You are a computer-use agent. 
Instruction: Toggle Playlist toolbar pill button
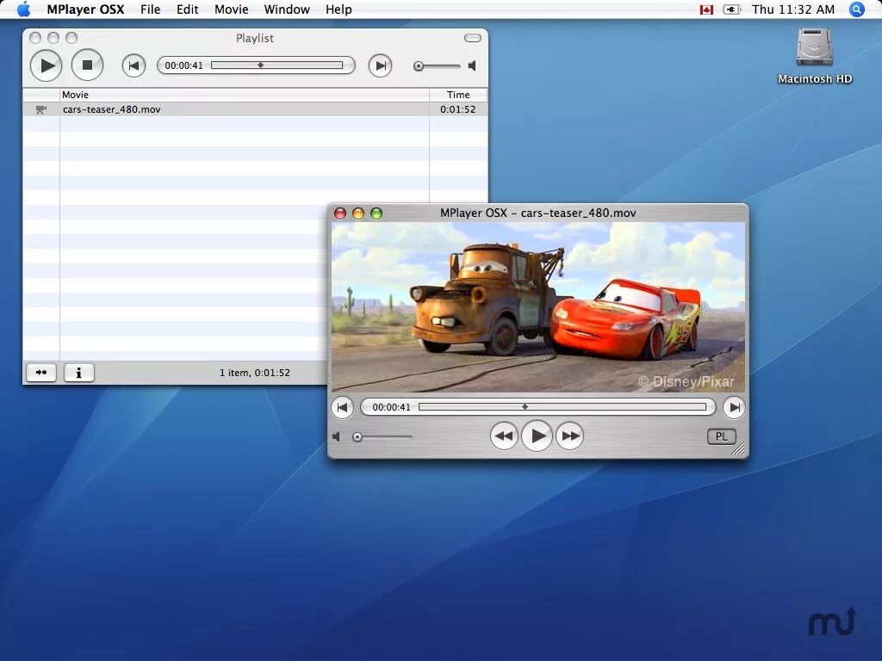473,38
